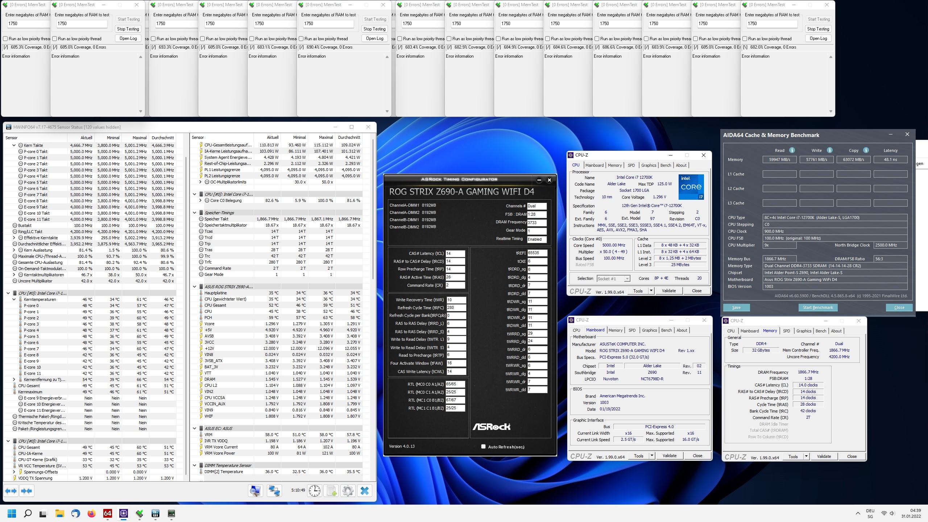
Task: Open AIDA64 from the taskbar
Action: [108, 513]
